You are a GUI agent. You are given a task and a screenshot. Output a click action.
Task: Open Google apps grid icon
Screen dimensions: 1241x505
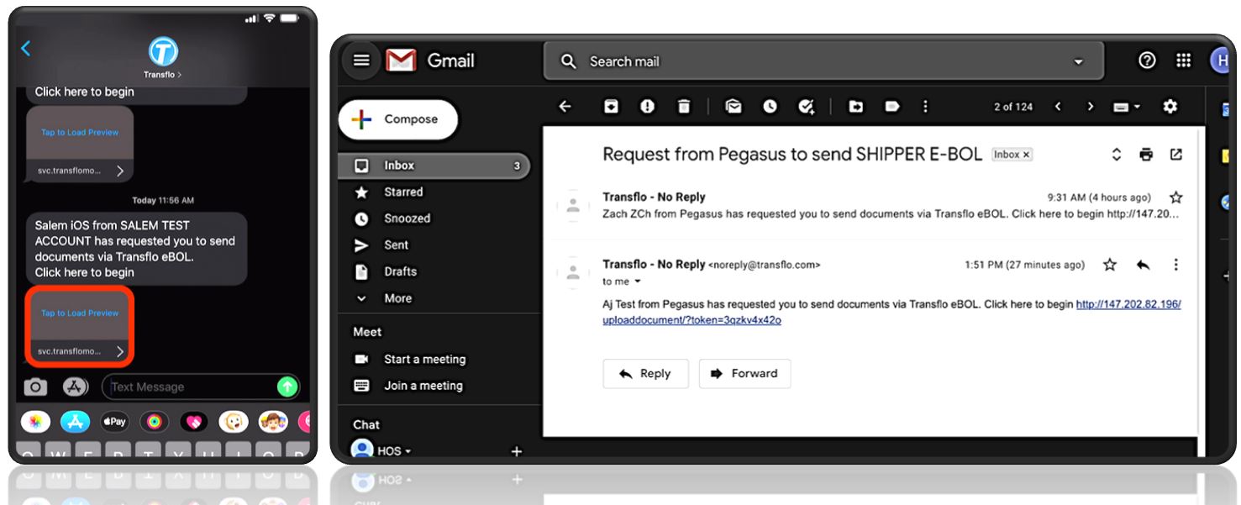1184,60
